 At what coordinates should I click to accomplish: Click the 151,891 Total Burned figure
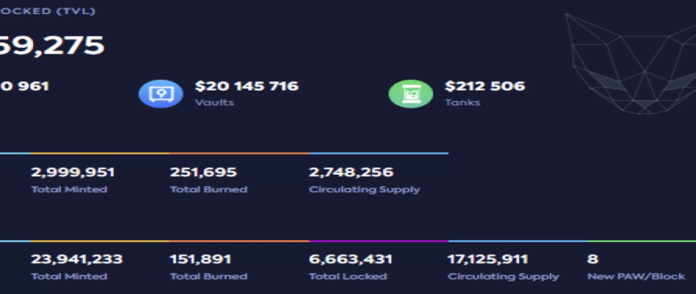click(x=201, y=259)
